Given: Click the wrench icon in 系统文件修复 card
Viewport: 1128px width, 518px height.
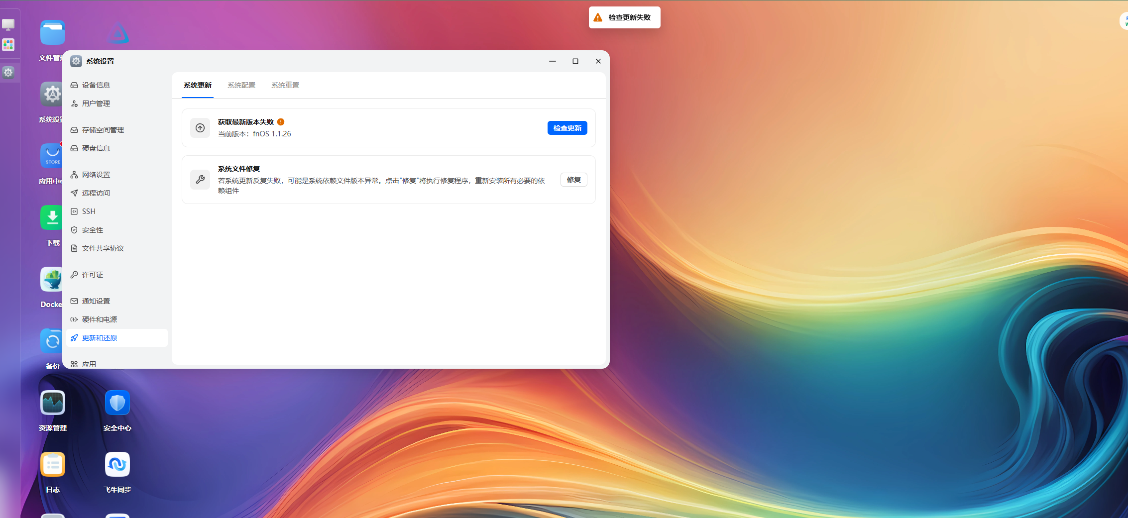Looking at the screenshot, I should pos(200,180).
